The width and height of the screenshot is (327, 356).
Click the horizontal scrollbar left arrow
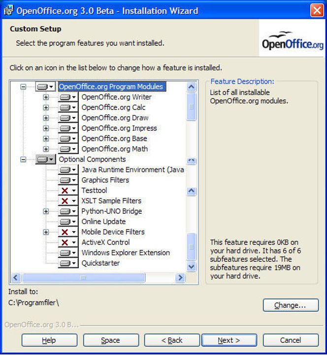click(x=16, y=277)
